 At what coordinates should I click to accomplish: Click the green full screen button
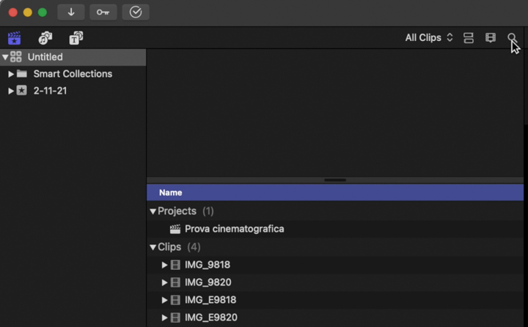tap(43, 12)
